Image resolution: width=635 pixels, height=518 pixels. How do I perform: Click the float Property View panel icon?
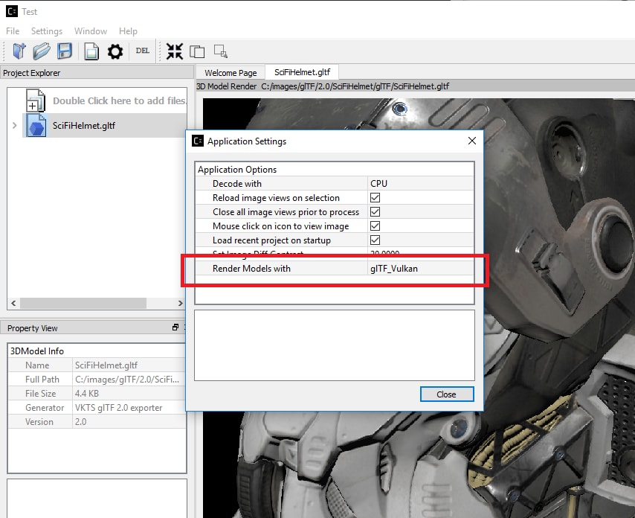(x=174, y=327)
